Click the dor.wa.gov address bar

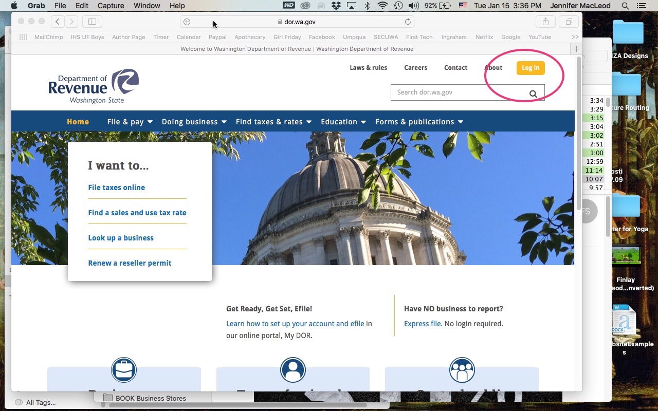(x=297, y=22)
